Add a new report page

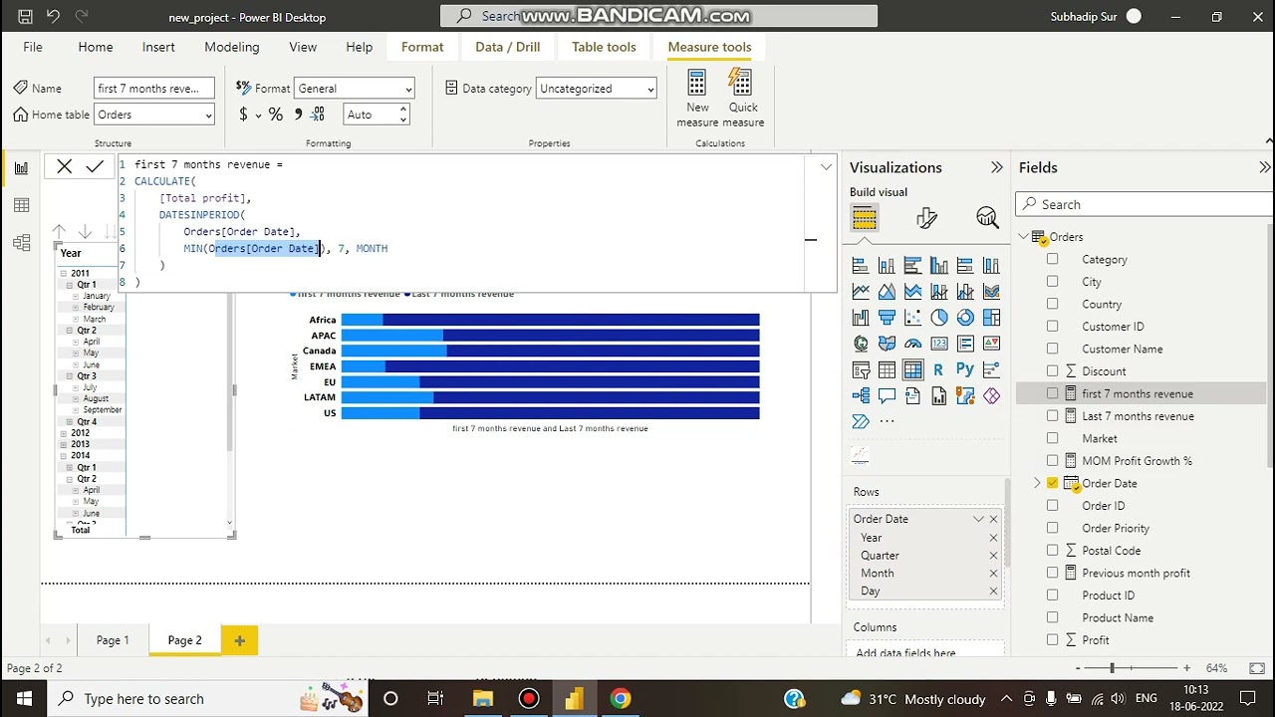pyautogui.click(x=239, y=640)
